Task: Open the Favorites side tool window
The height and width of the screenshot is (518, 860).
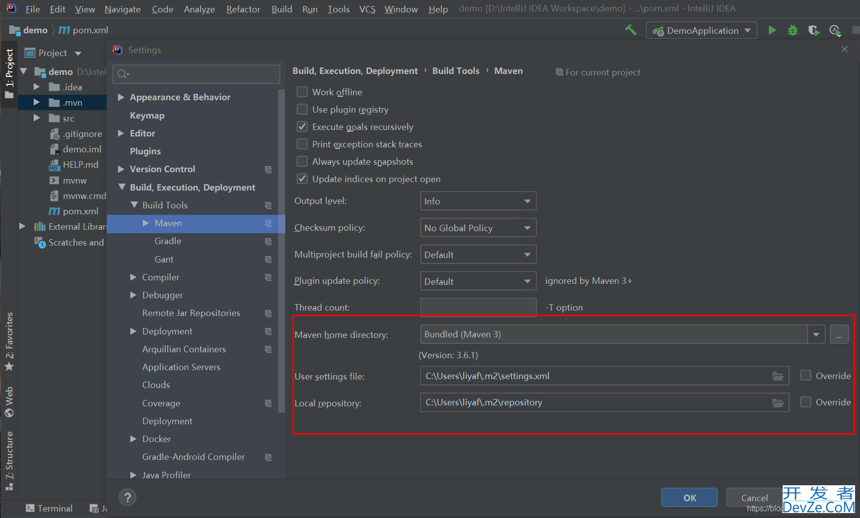Action: coord(9,341)
